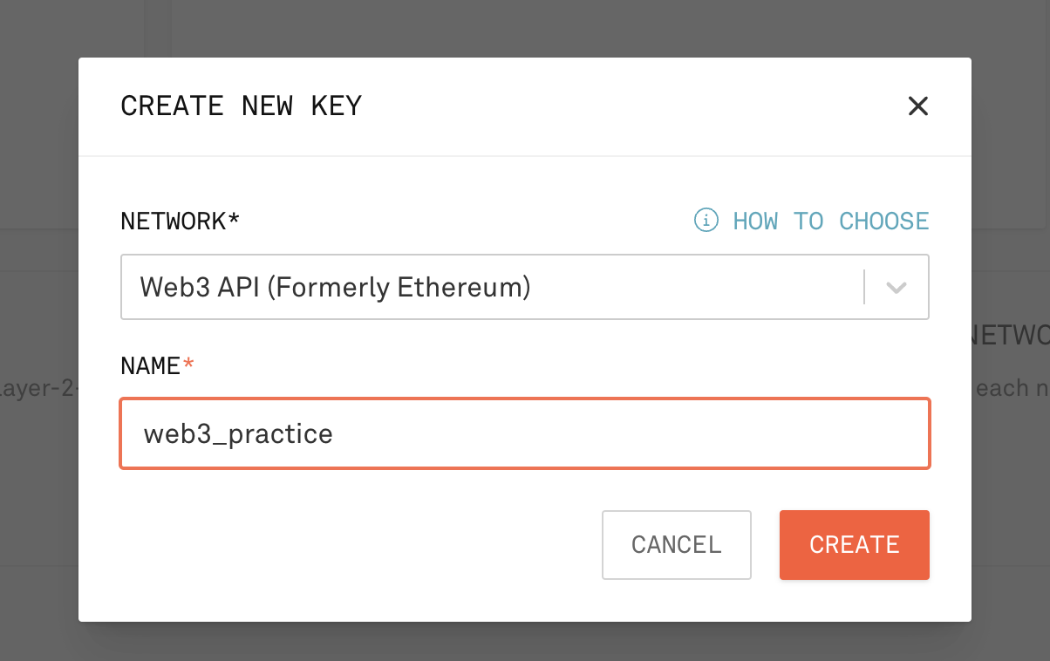1050x661 pixels.
Task: Click dimmed background below the dialog
Action: pyautogui.click(x=525, y=642)
